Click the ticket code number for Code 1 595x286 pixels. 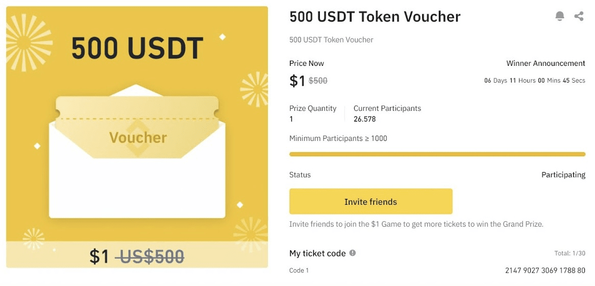click(545, 270)
